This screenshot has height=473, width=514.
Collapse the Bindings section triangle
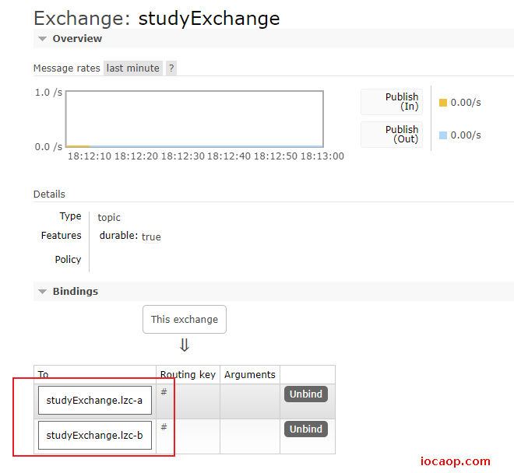point(42,292)
